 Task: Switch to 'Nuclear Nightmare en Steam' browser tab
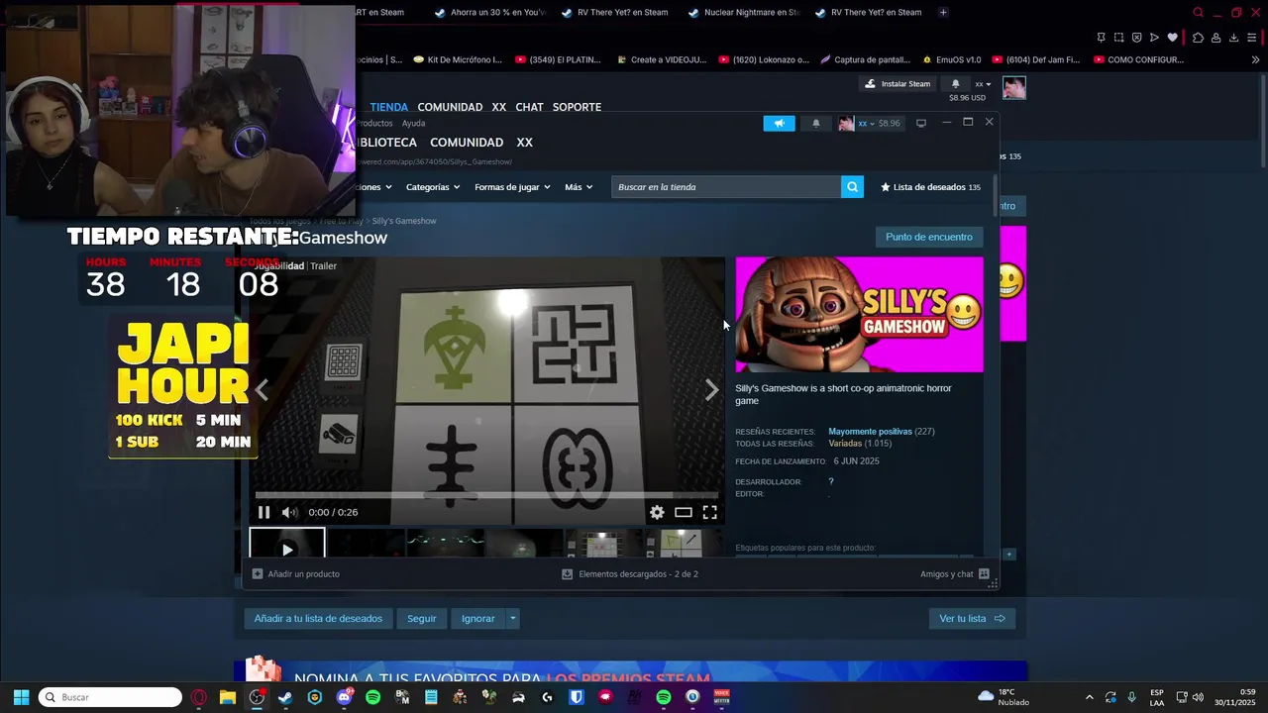point(742,13)
